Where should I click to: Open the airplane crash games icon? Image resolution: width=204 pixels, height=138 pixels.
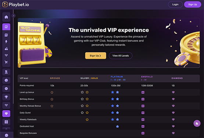pos(6,62)
